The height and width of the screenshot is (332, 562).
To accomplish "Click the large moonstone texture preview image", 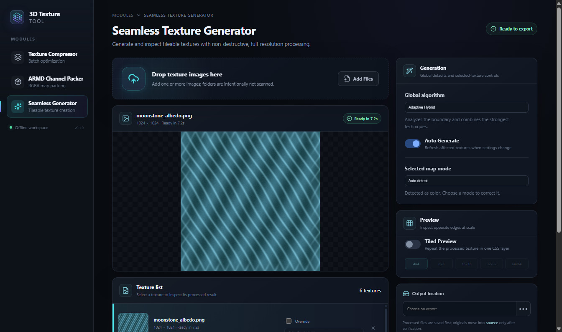I will coord(250,201).
